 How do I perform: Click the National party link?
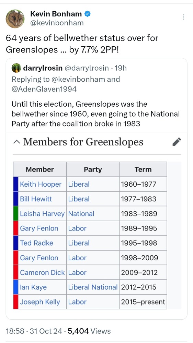coord(81,214)
